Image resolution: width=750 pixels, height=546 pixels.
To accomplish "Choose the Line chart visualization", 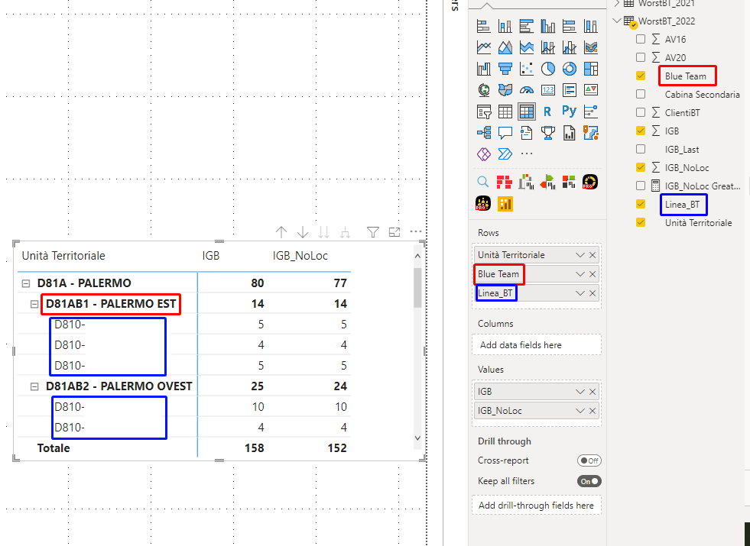I will point(484,47).
